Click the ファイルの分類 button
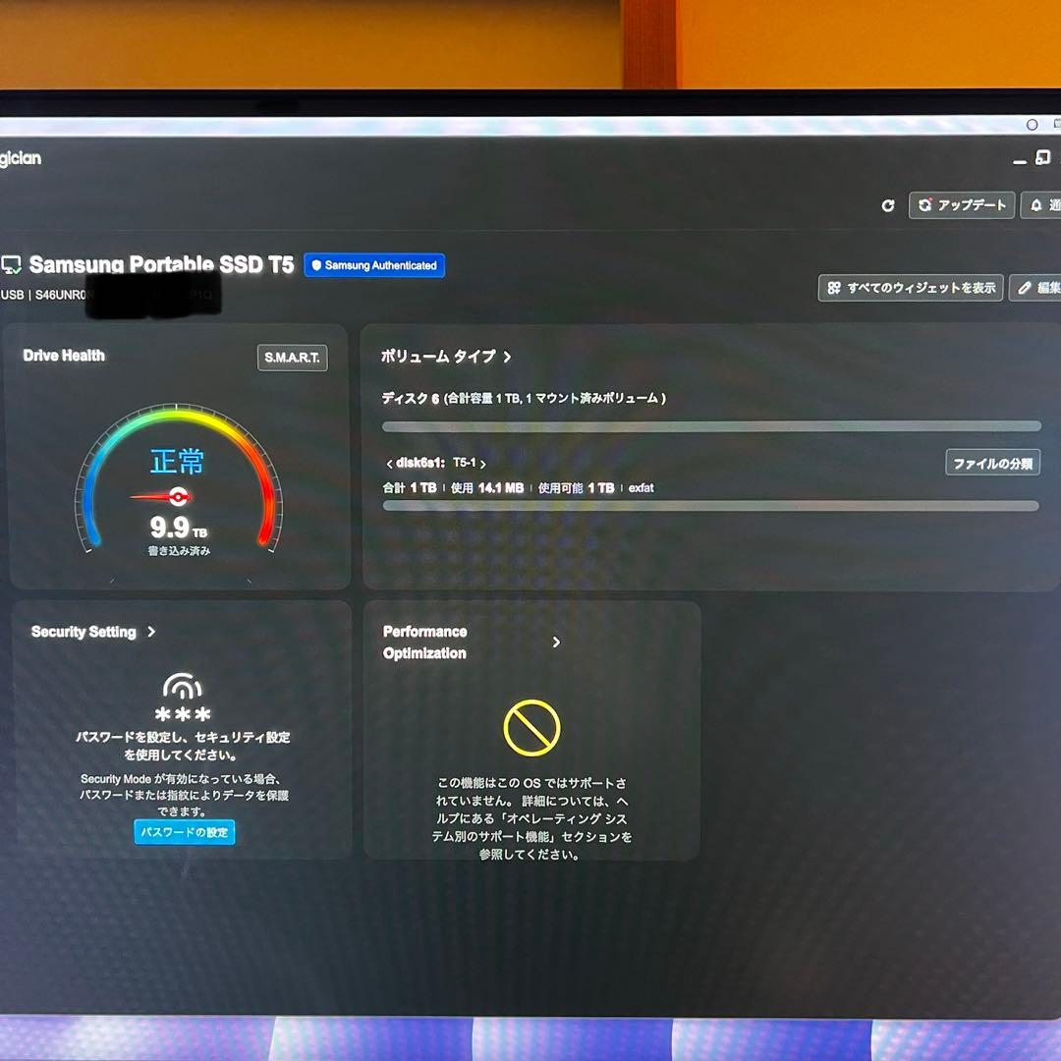Image resolution: width=1061 pixels, height=1061 pixels. [x=992, y=464]
